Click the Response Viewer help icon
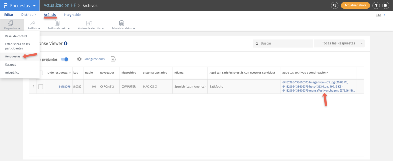 coord(65,43)
